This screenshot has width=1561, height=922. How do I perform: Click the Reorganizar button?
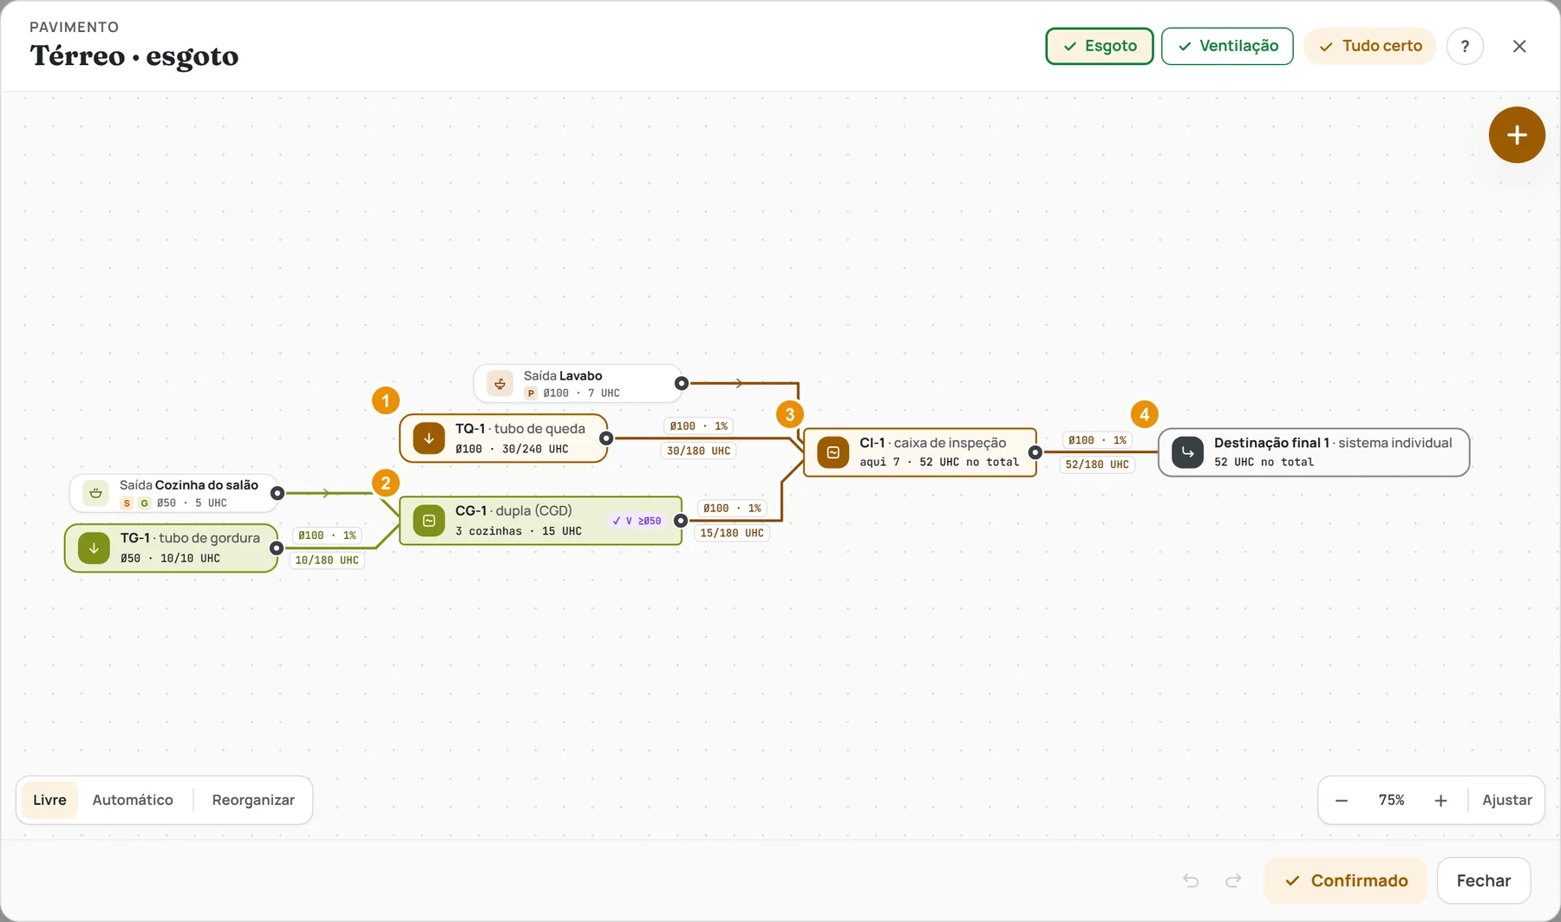(253, 800)
